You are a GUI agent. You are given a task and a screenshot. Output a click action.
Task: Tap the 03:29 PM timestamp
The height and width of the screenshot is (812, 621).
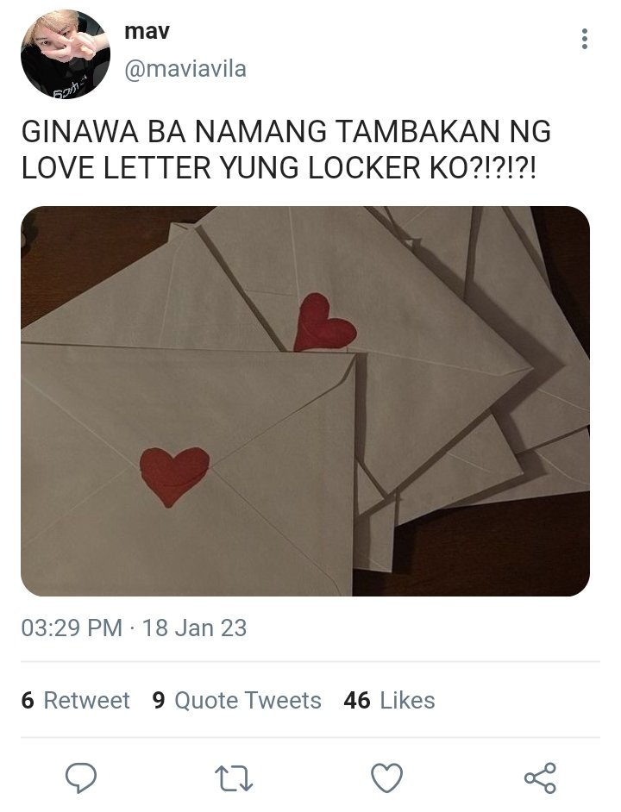coord(72,628)
